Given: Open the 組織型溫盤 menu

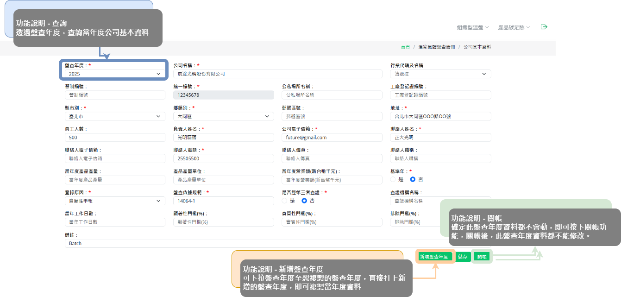Looking at the screenshot, I should [472, 27].
